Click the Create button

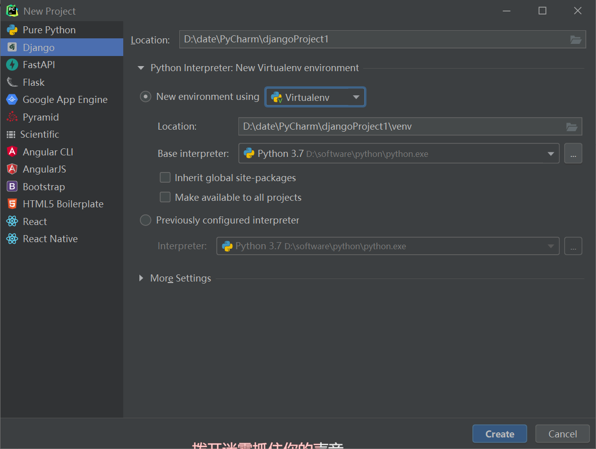coord(500,434)
